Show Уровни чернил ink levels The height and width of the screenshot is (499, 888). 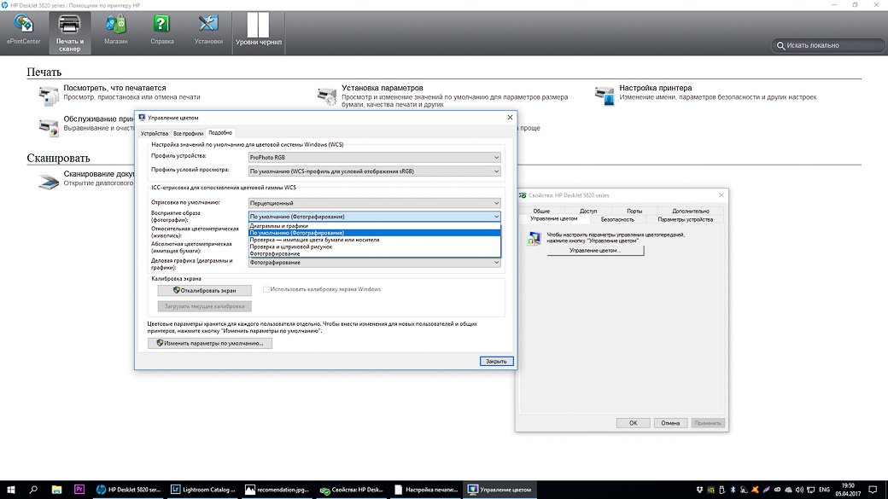[258, 31]
